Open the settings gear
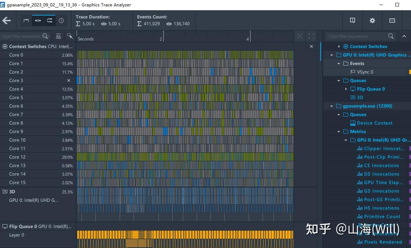This screenshot has height=248, width=411. click(372, 21)
